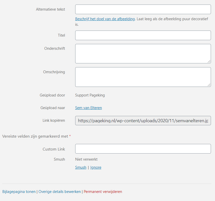Click inside the Onderschrift text area
Screen dimensions: 215x201
click(143, 54)
